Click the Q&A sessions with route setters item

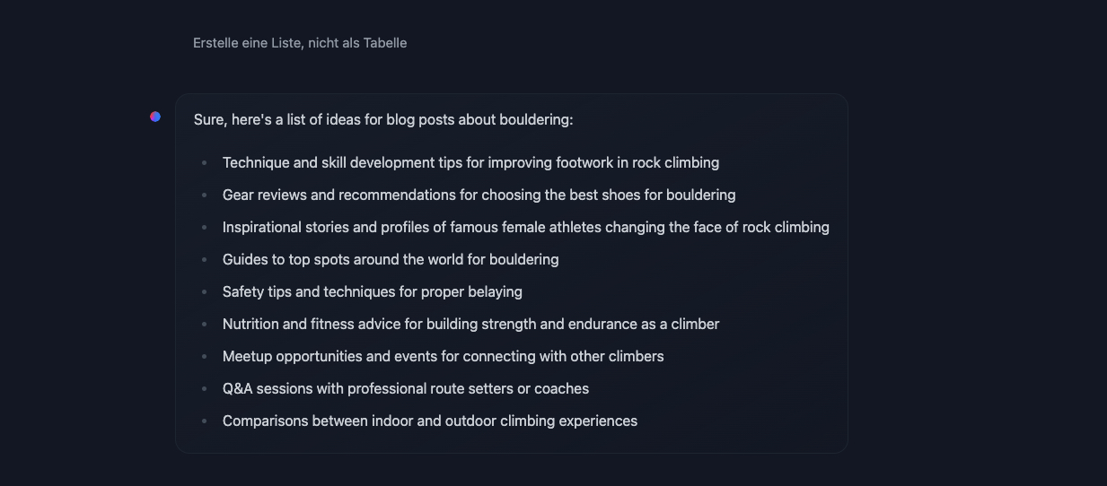coord(405,389)
